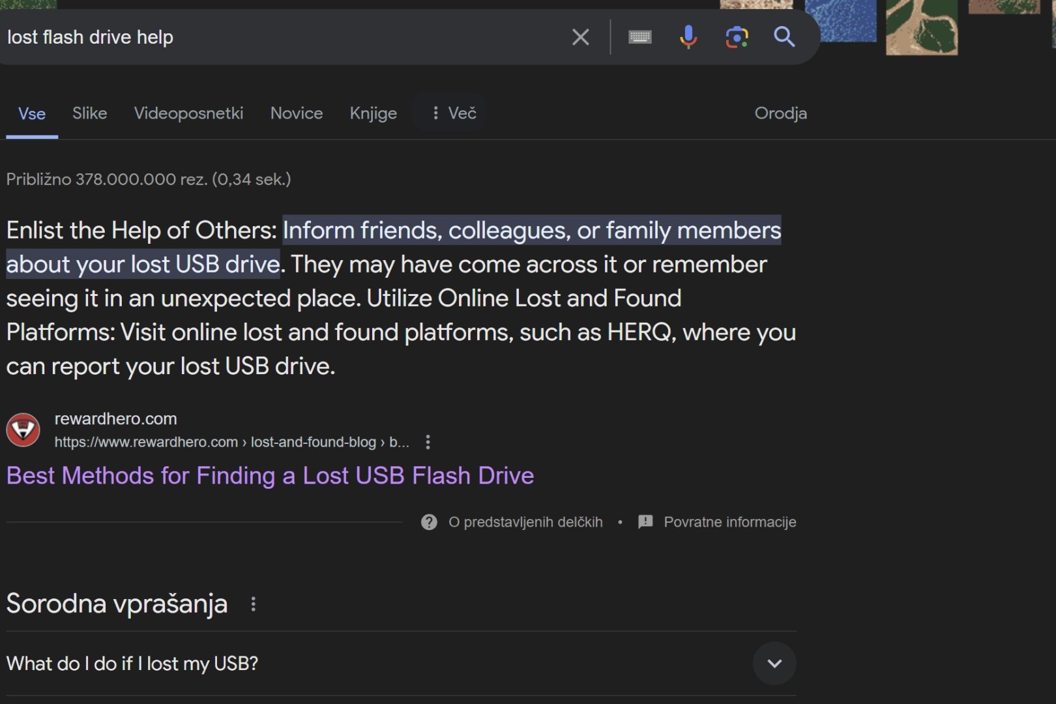Open the three-dot menu next to rewardhero URL
The image size is (1056, 704).
tap(428, 443)
